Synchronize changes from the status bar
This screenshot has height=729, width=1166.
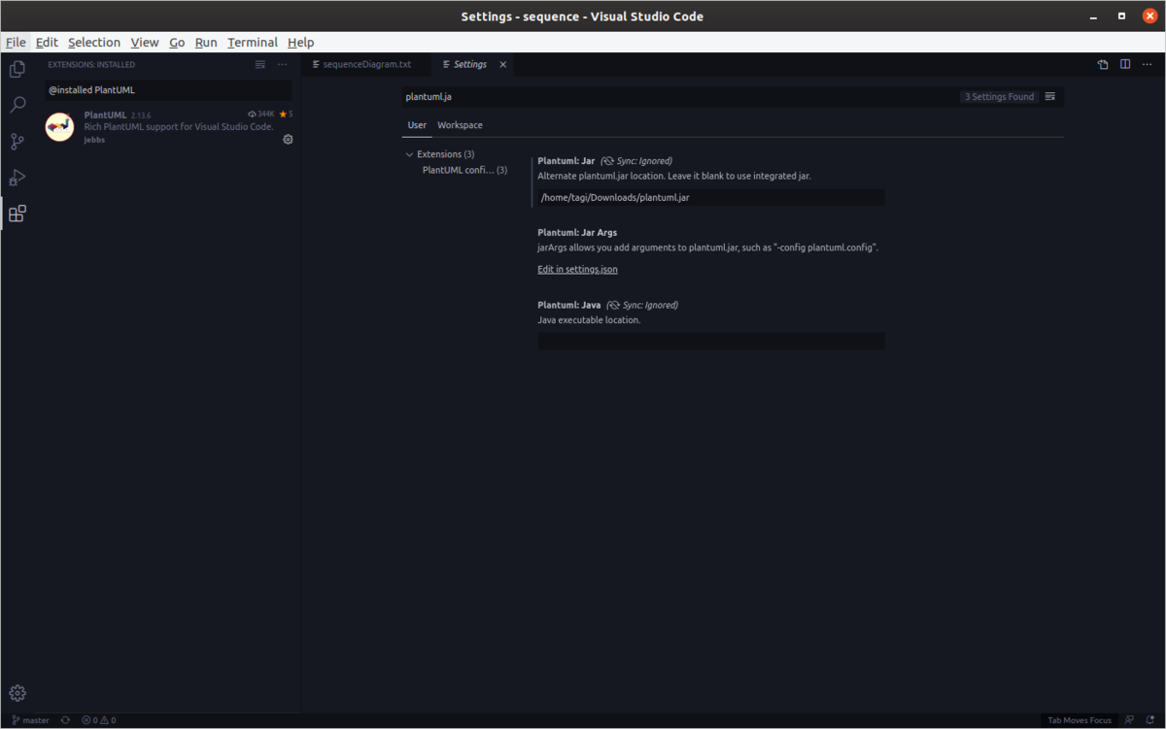pyautogui.click(x=65, y=720)
